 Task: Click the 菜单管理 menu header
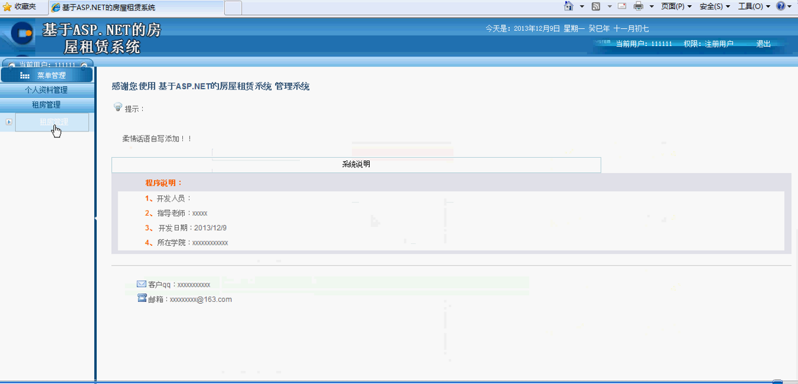47,76
